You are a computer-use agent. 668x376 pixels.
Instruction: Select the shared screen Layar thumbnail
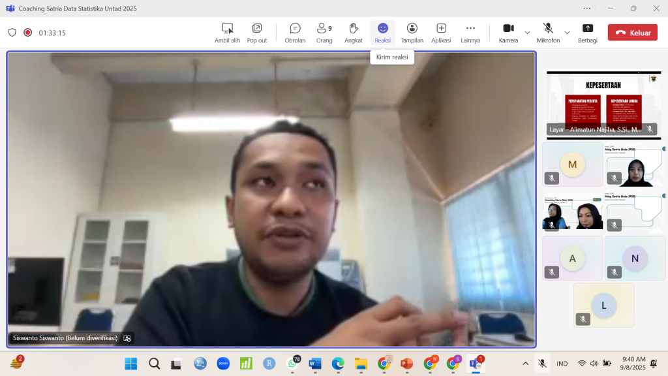[x=603, y=104]
